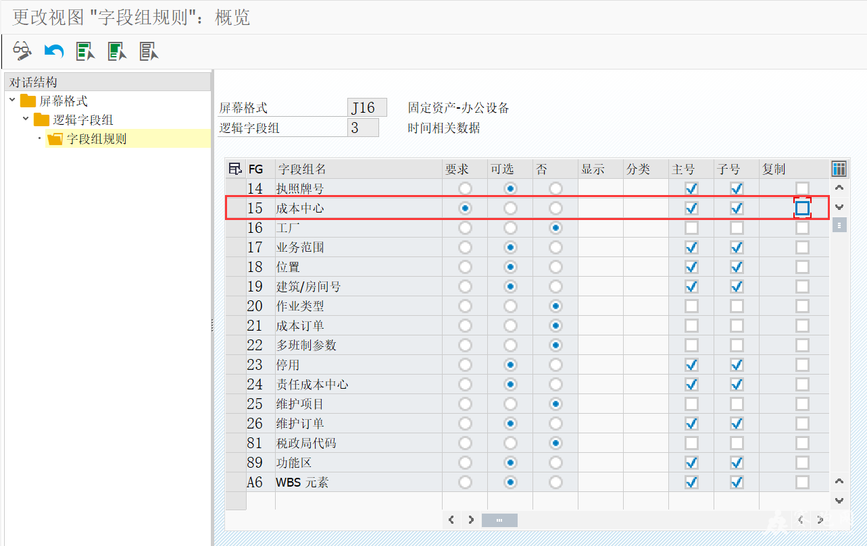Screen dimensions: 867x546
Task: Set 停用 to 否
Action: tap(555, 364)
